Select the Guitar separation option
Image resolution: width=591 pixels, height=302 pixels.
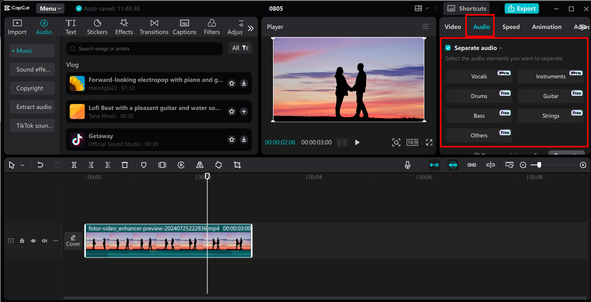point(550,96)
